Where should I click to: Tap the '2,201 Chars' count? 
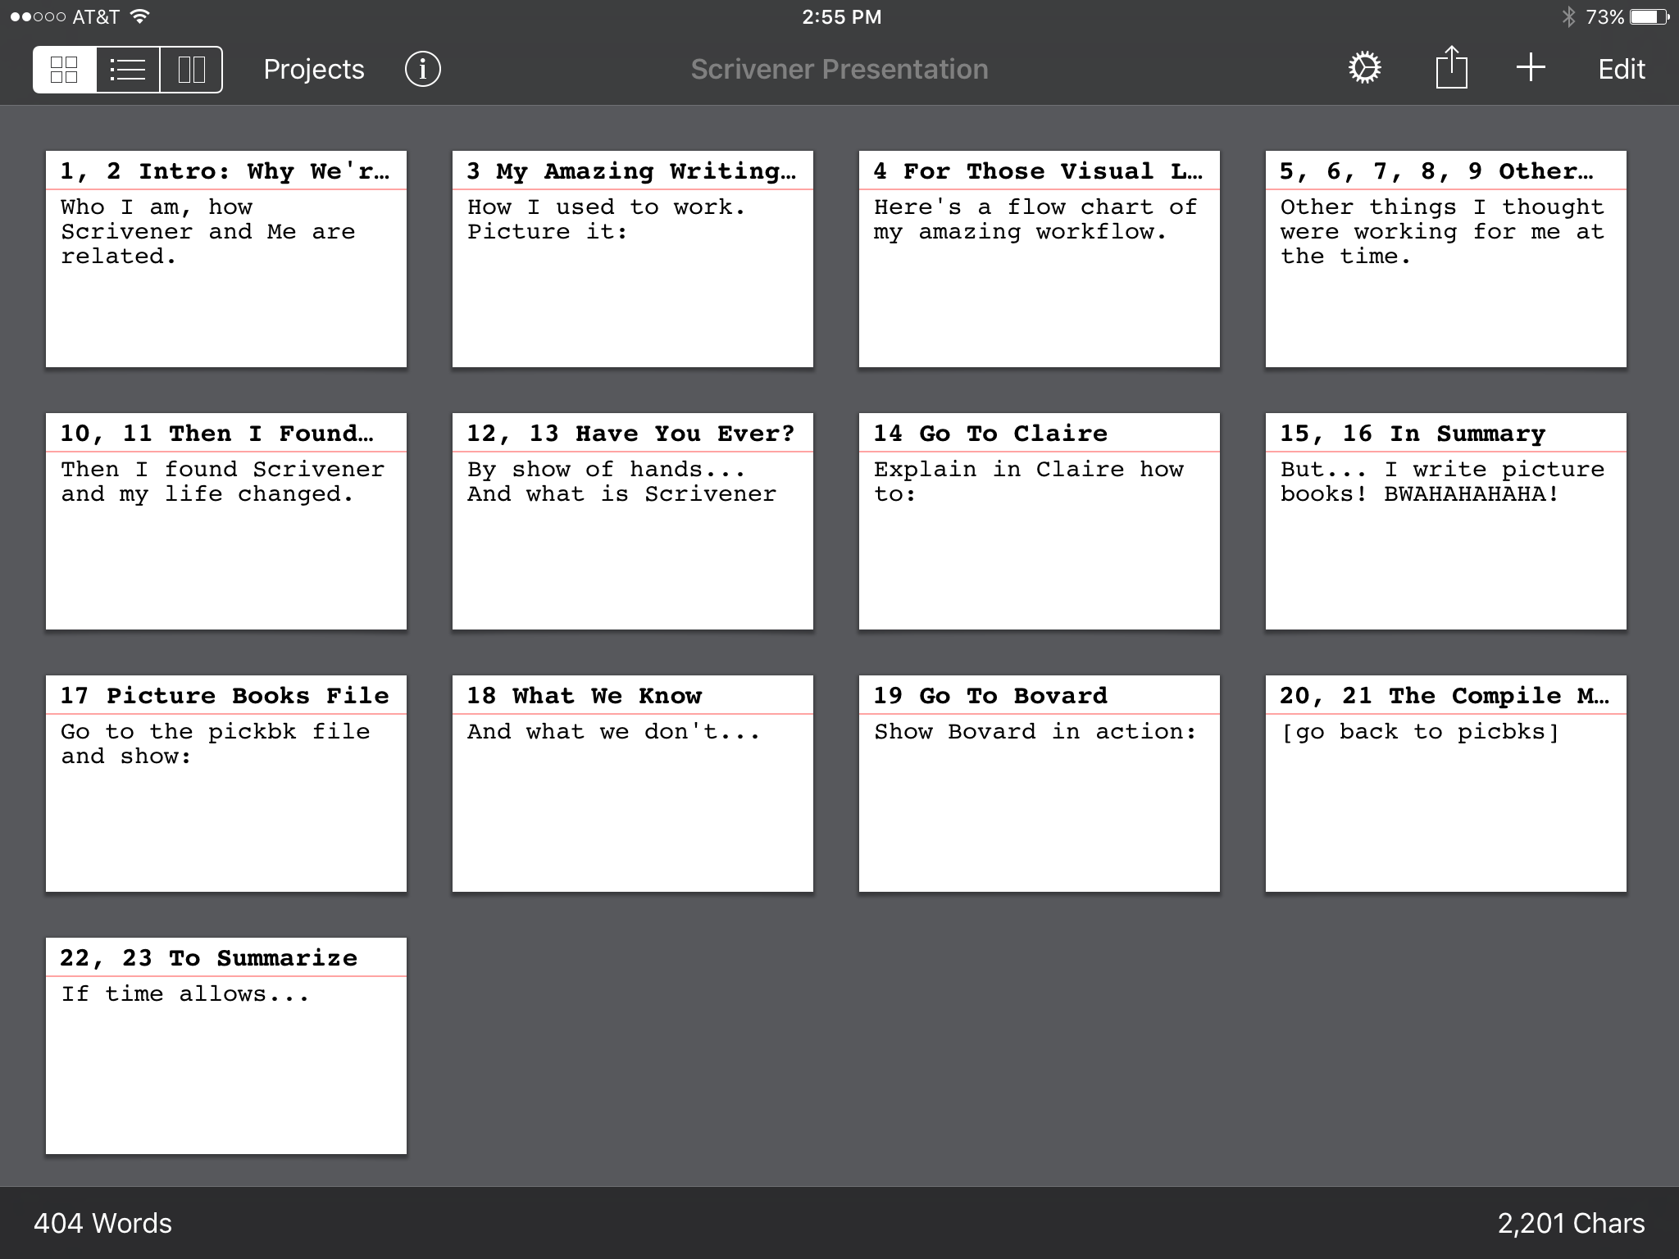coord(1571,1223)
